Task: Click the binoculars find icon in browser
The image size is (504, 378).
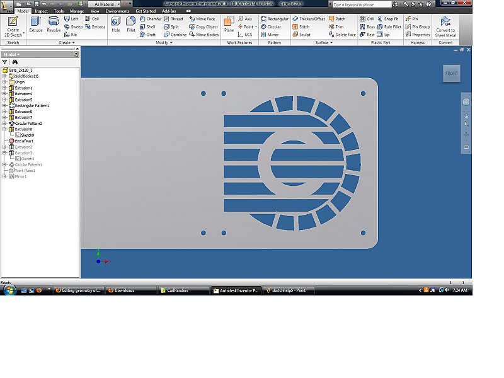Action: (x=14, y=62)
